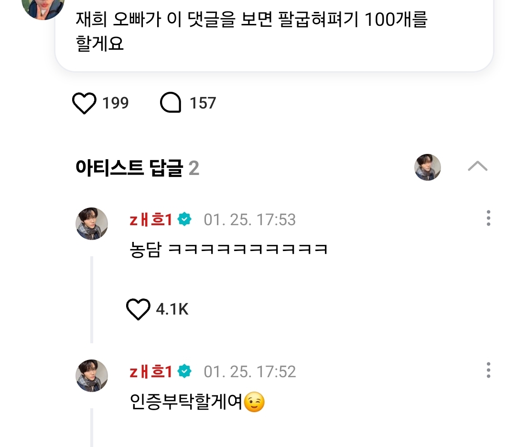Open the three-dot menu for the 17:53 reply
The height and width of the screenshot is (447, 516).
point(488,218)
